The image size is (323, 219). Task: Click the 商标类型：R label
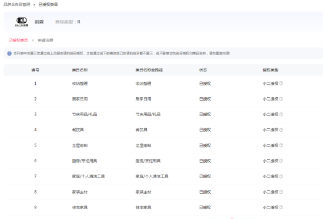[x=68, y=22]
